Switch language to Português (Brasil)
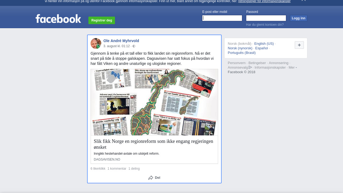Screen dimensions: 343x193 (242, 53)
